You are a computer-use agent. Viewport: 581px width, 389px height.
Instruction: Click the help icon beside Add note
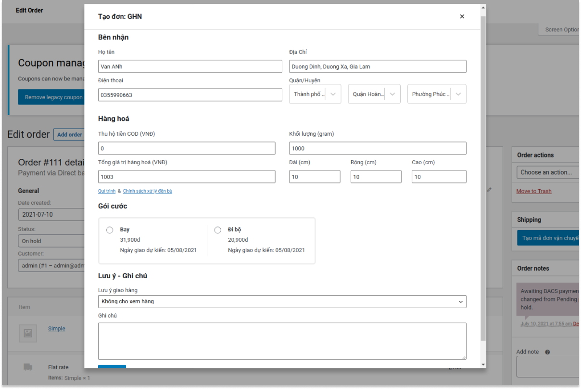click(x=547, y=352)
